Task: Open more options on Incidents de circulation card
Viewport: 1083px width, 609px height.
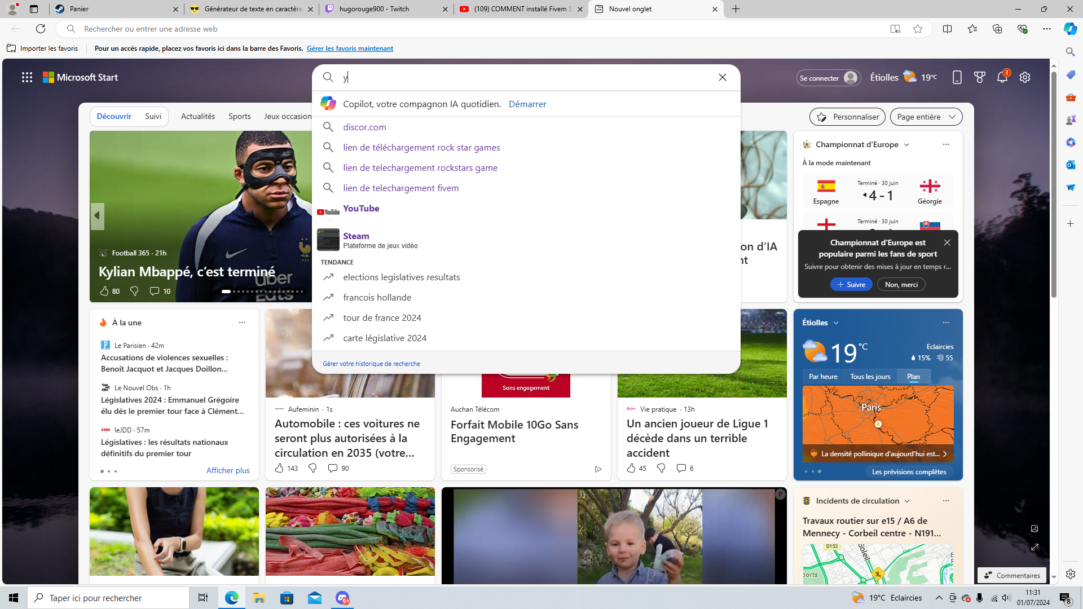Action: pyautogui.click(x=946, y=501)
